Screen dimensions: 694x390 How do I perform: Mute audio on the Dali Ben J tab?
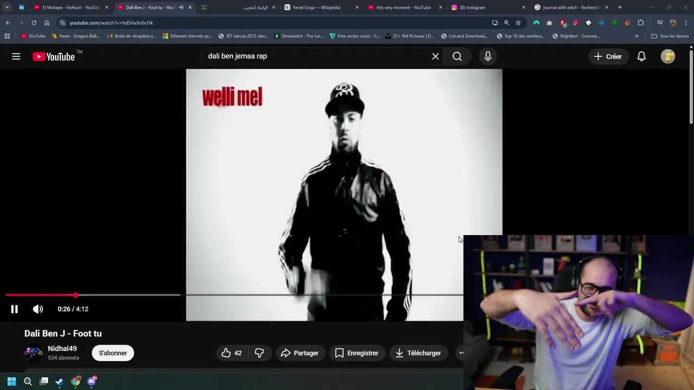click(x=181, y=8)
